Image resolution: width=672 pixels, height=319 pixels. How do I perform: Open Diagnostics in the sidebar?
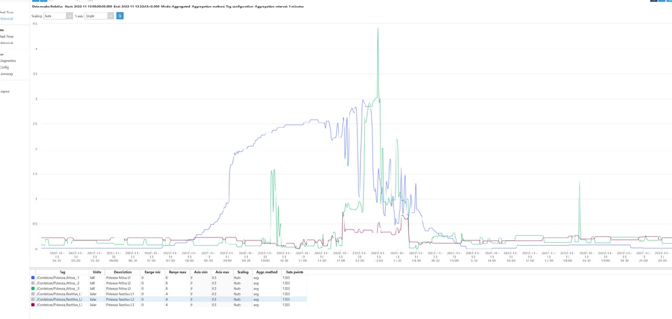8,61
